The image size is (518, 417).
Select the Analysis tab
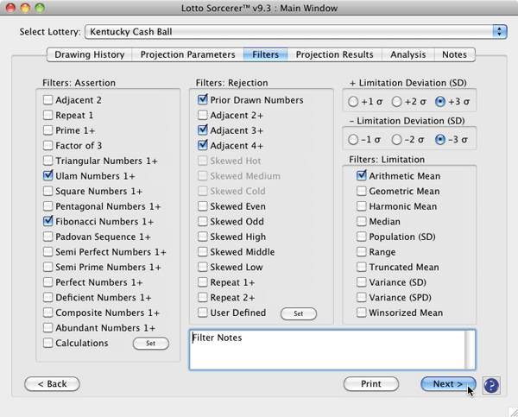[x=407, y=54]
